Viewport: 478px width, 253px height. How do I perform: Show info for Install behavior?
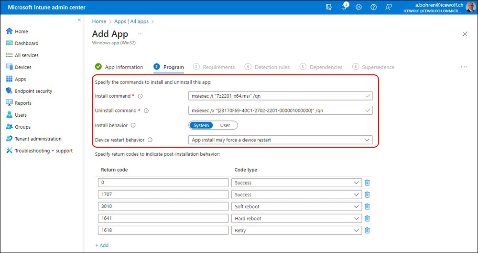[x=133, y=125]
